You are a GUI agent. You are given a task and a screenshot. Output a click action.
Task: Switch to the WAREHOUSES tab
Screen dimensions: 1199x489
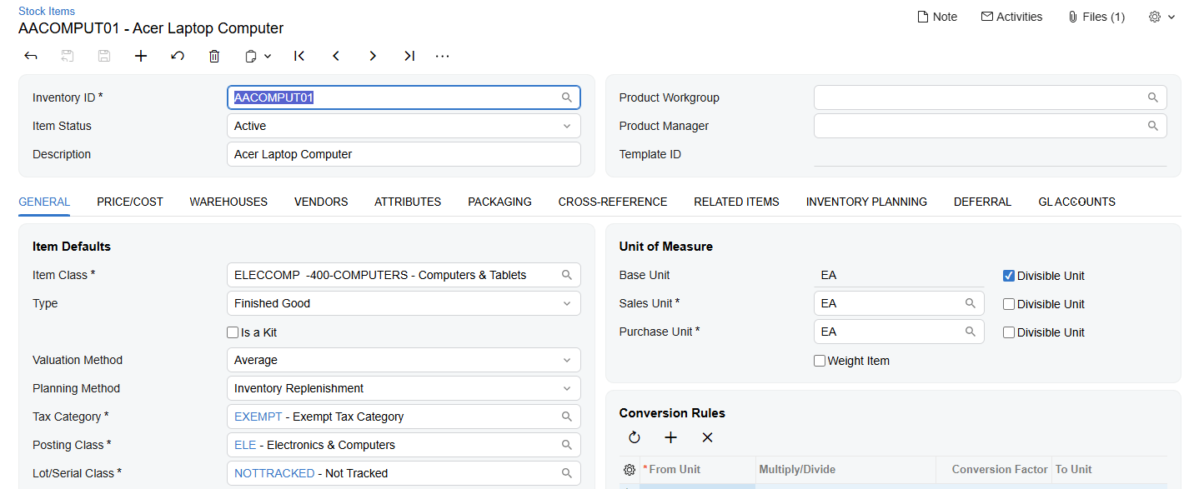228,202
